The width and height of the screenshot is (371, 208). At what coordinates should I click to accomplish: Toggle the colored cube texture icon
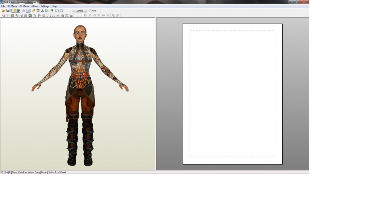18,11
